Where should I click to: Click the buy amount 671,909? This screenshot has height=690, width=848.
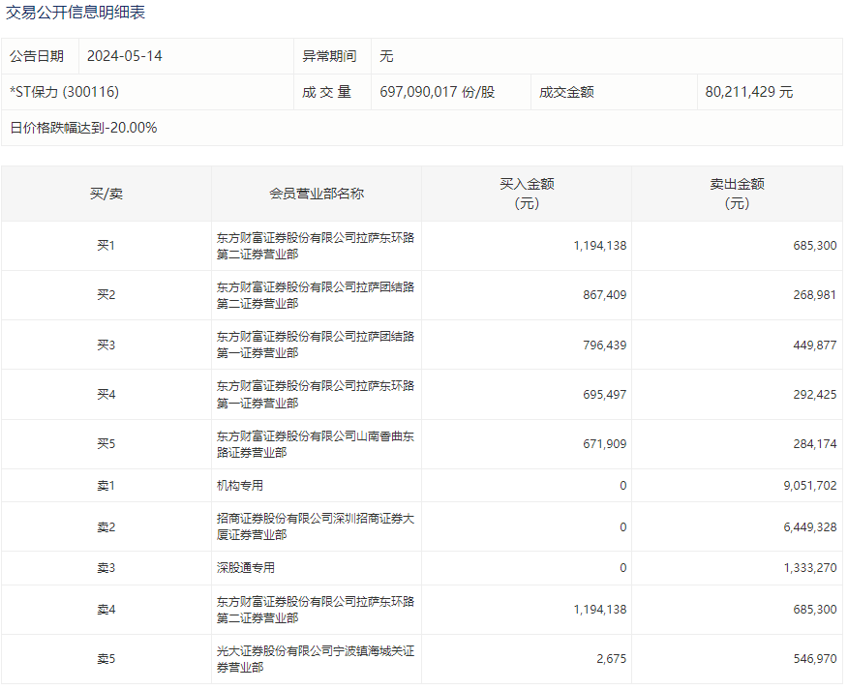[x=605, y=443]
